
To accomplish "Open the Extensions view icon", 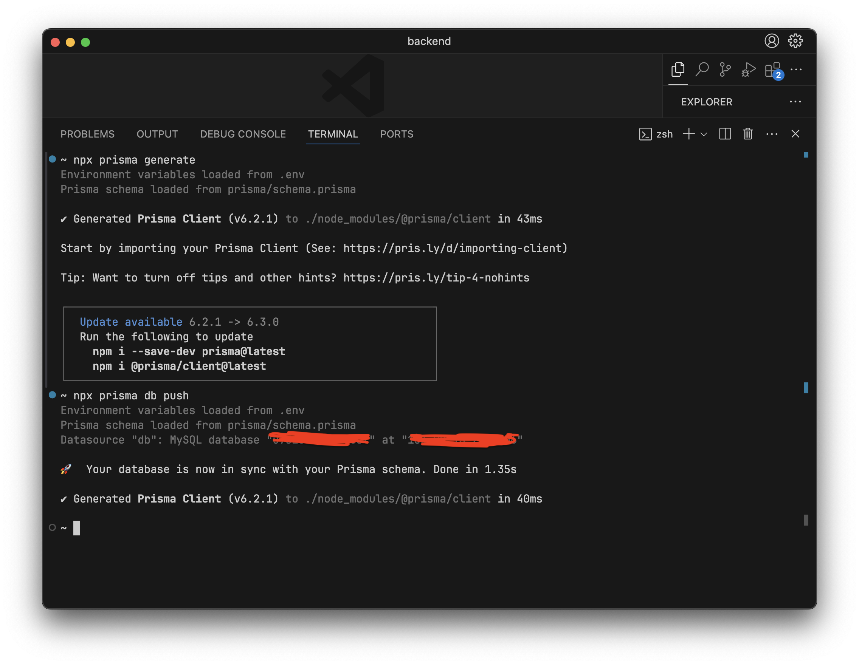I will pyautogui.click(x=772, y=70).
